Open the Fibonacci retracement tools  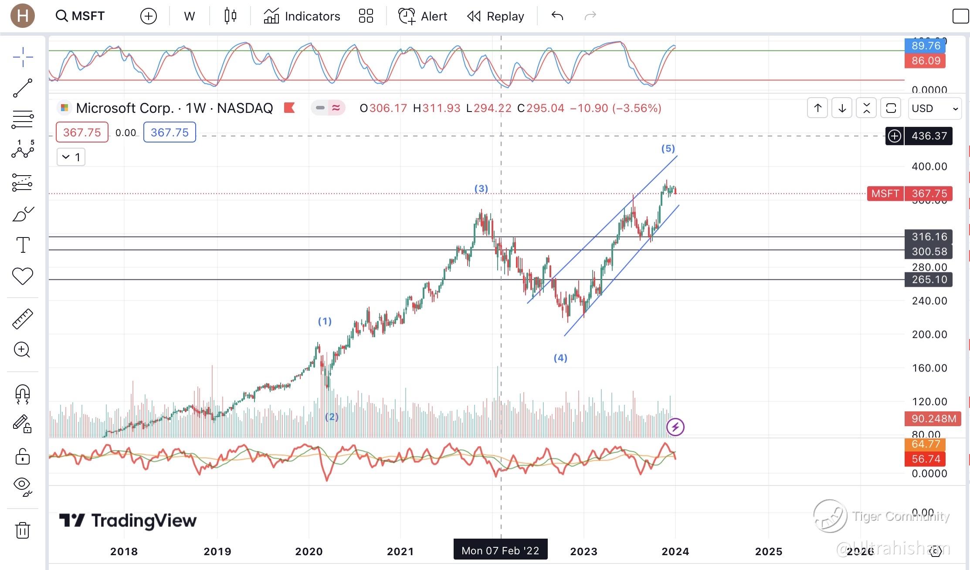pos(22,119)
